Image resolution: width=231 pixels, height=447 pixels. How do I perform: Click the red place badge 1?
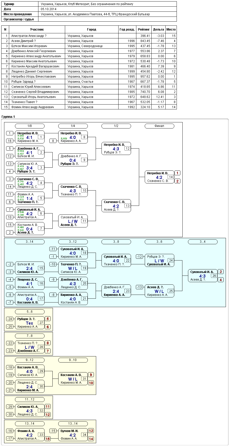tap(178, 173)
